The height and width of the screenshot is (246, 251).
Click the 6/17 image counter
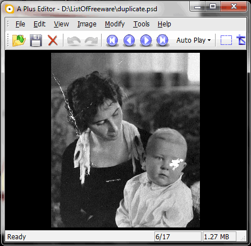178,237
